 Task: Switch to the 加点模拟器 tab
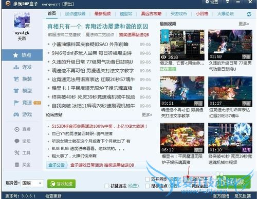tap(75, 14)
